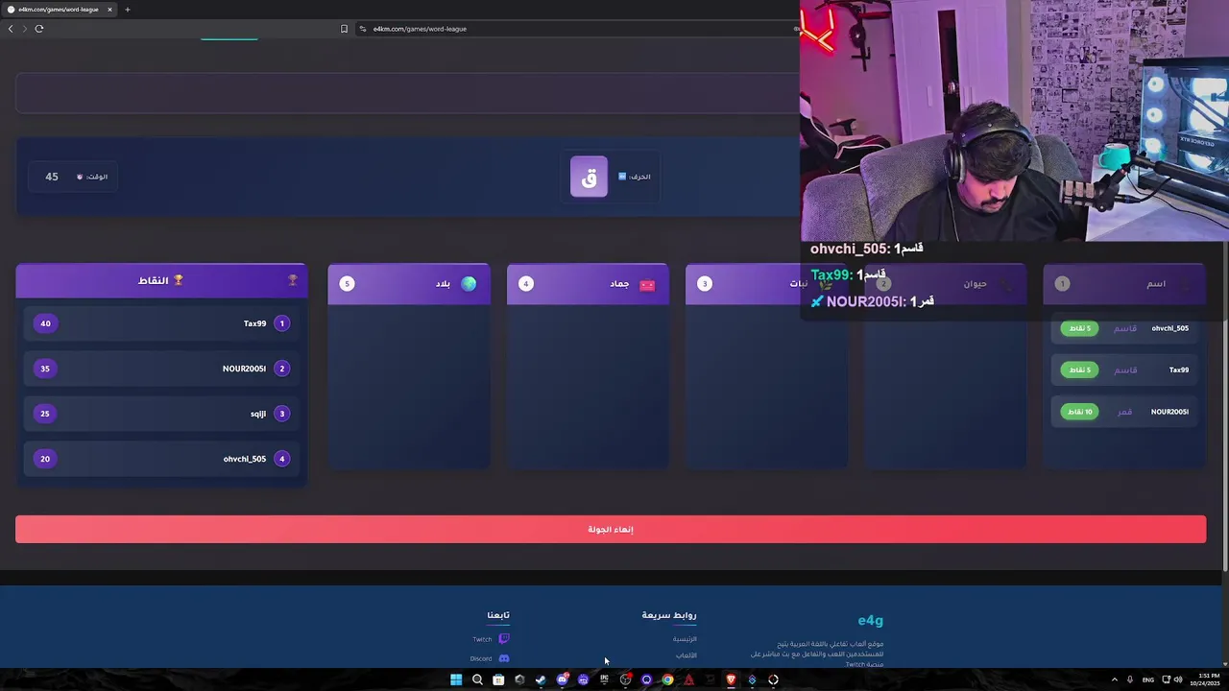Click the Discord logo icon in footer
Image resolution: width=1229 pixels, height=691 pixels.
[504, 658]
